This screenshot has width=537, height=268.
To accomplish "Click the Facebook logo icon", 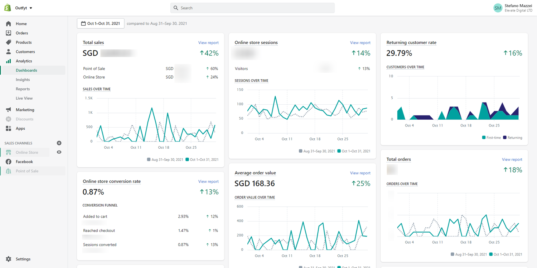I will (x=9, y=162).
